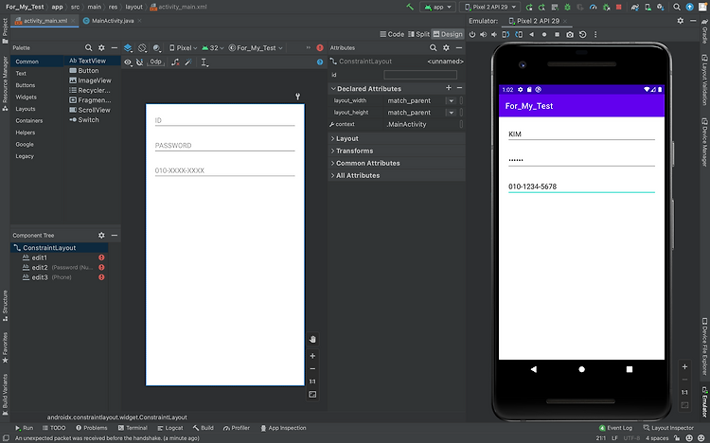
Task: Open emulator snapshots icon
Action: point(583,34)
